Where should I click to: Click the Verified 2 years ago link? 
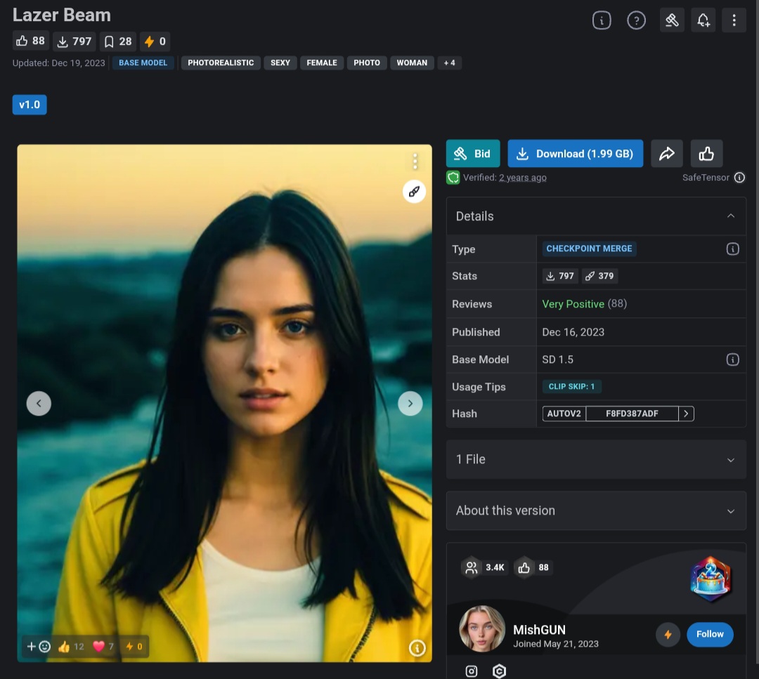[x=523, y=178]
